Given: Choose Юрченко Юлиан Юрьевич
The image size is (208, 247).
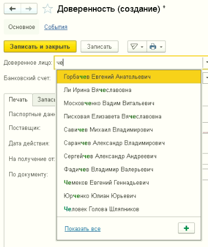Looking at the screenshot, I should [129, 196].
